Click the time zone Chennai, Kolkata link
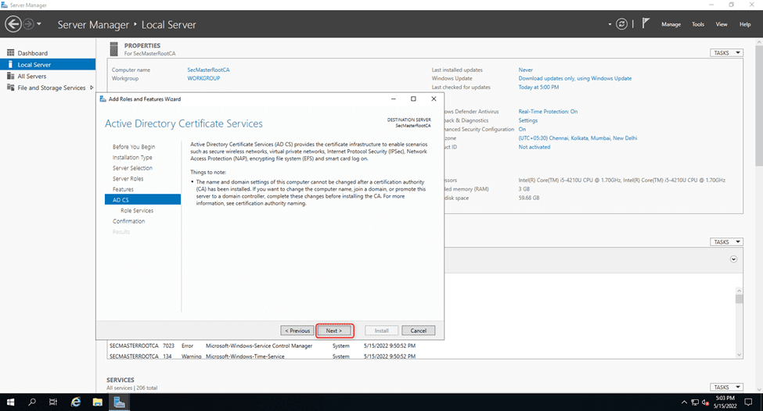 (x=578, y=138)
